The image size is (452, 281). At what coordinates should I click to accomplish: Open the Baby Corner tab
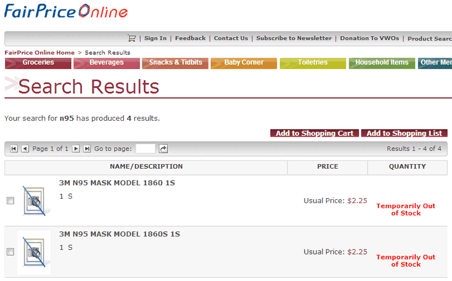[x=244, y=63]
